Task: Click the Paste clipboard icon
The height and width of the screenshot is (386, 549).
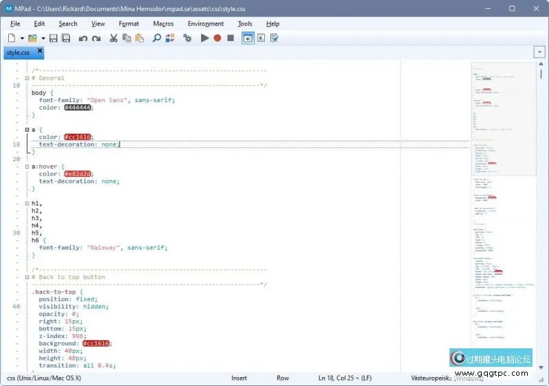Action: click(139, 38)
